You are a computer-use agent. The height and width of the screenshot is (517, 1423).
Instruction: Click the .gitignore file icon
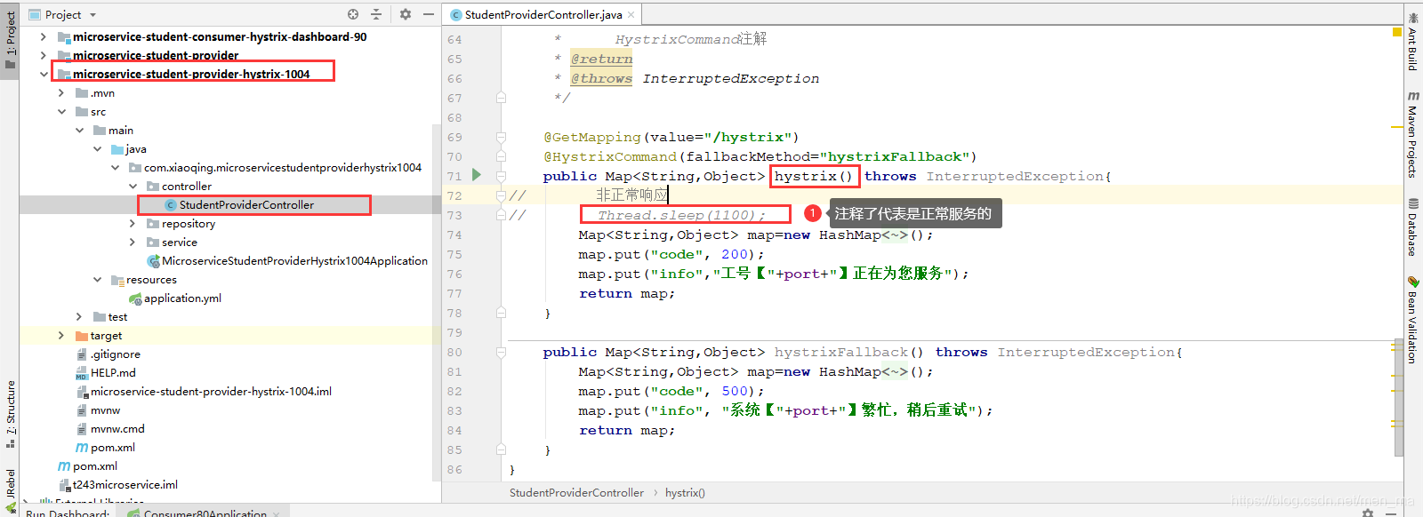[x=82, y=354]
